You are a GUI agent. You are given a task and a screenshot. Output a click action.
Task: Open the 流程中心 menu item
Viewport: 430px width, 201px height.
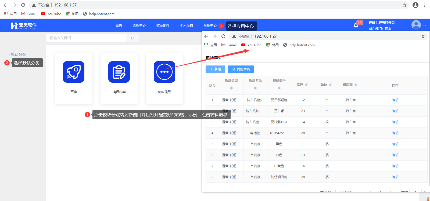click(139, 25)
